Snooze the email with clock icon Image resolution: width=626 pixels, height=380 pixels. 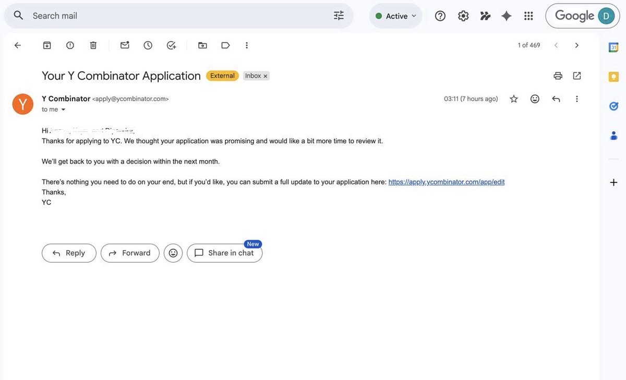pos(148,45)
